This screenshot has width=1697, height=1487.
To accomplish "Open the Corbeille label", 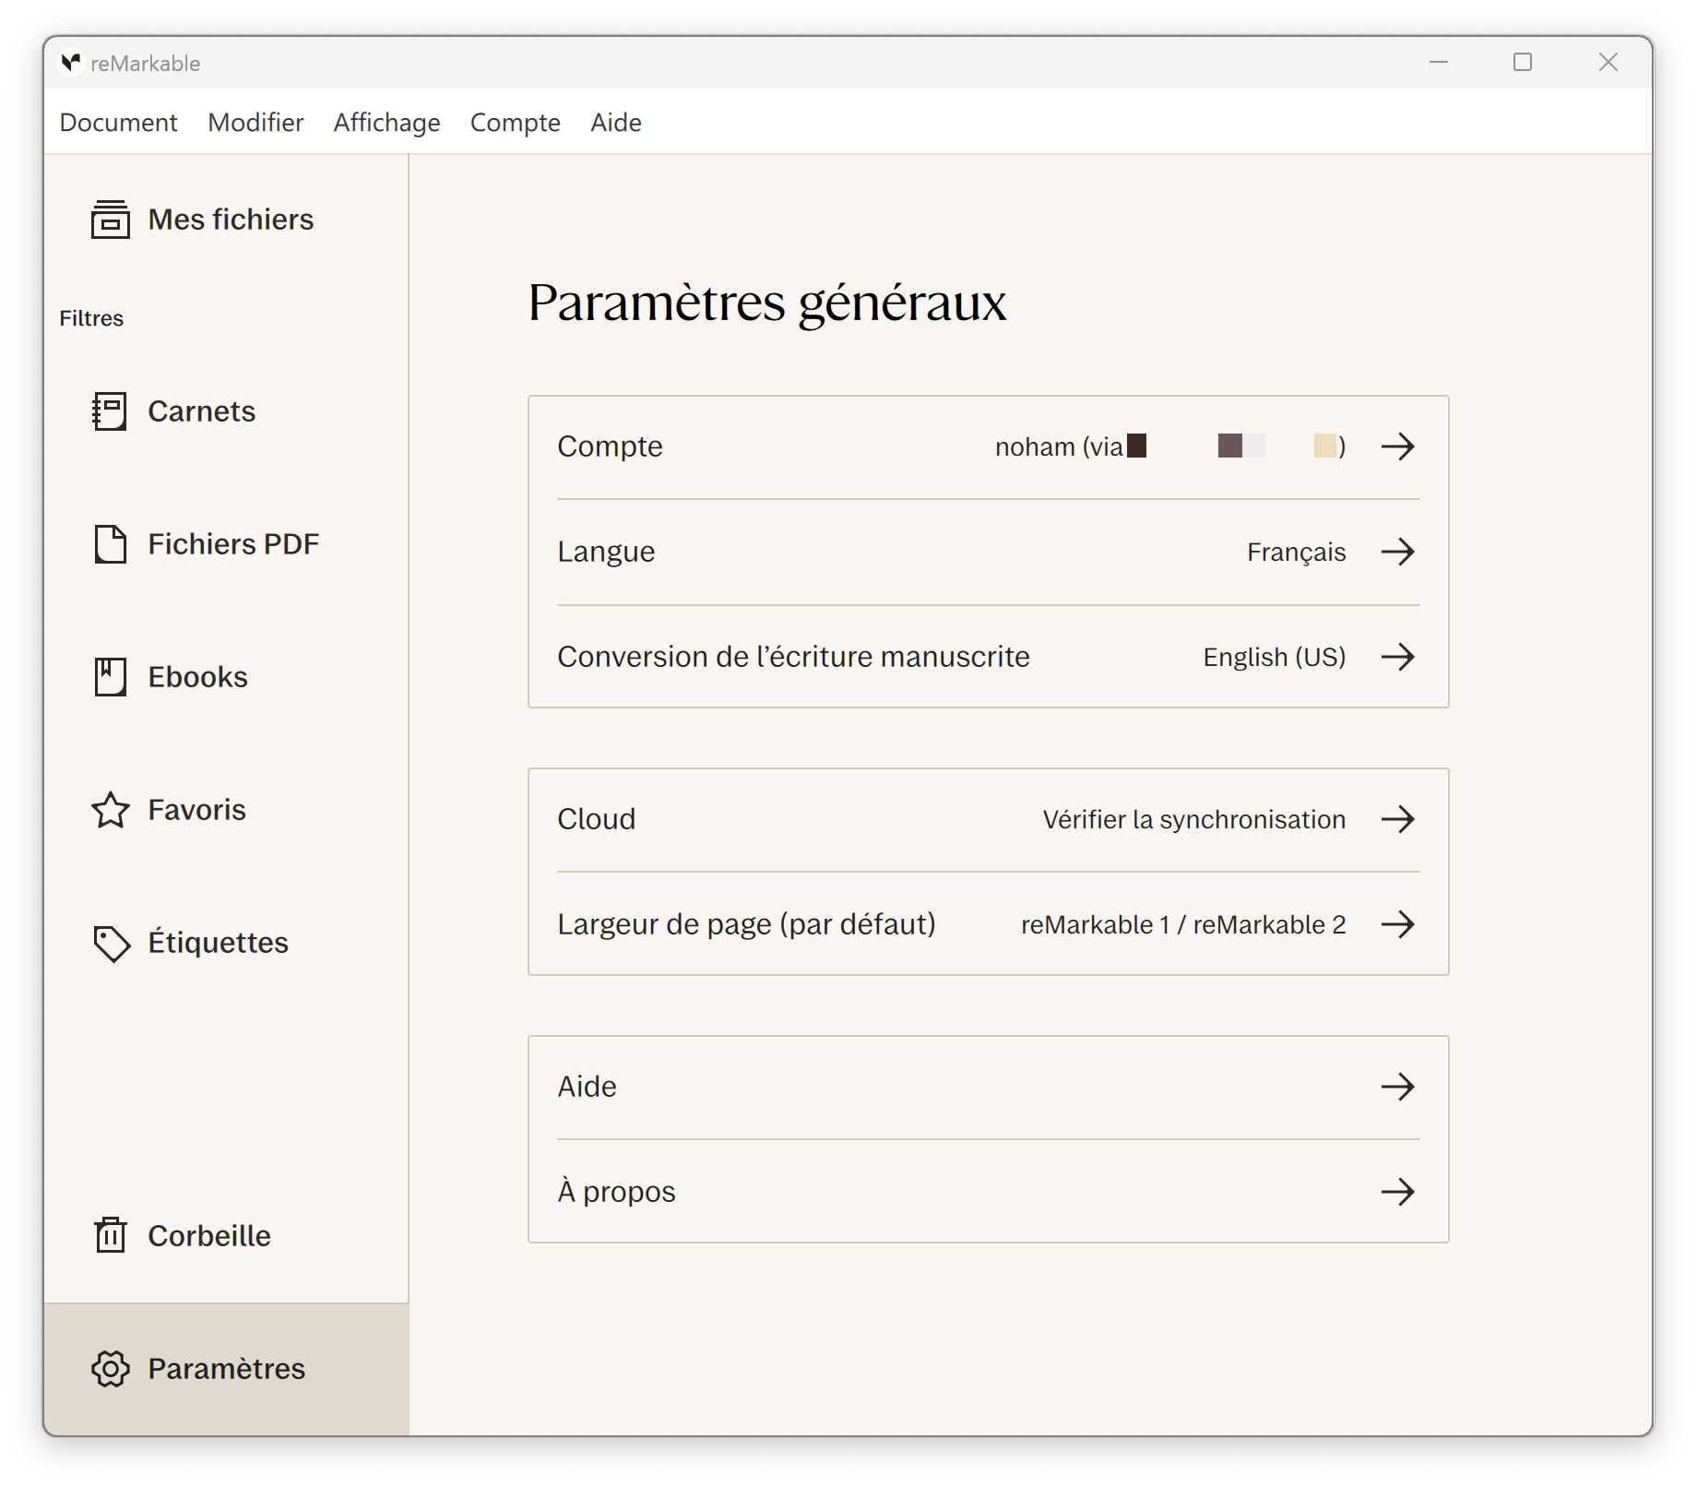I will [x=209, y=1236].
